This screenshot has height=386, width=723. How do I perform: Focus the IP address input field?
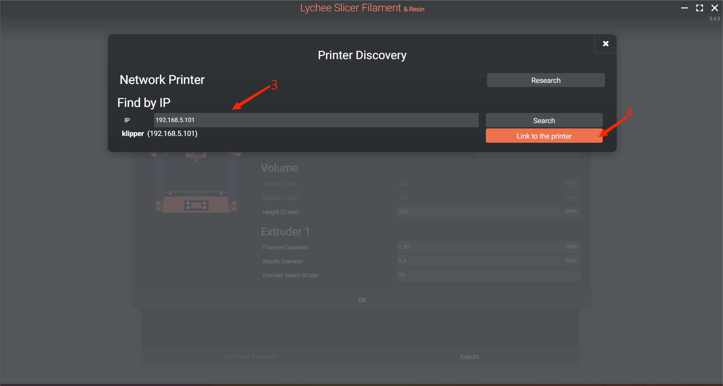[316, 120]
